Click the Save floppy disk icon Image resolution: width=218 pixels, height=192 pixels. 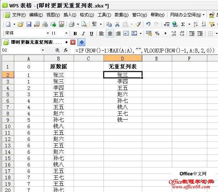point(29,24)
